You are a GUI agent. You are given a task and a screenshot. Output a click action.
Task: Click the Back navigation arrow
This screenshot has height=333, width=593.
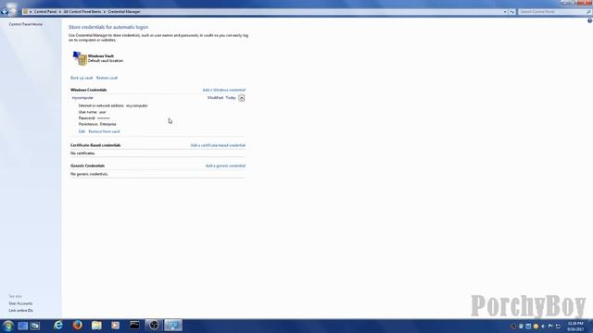pyautogui.click(x=5, y=11)
